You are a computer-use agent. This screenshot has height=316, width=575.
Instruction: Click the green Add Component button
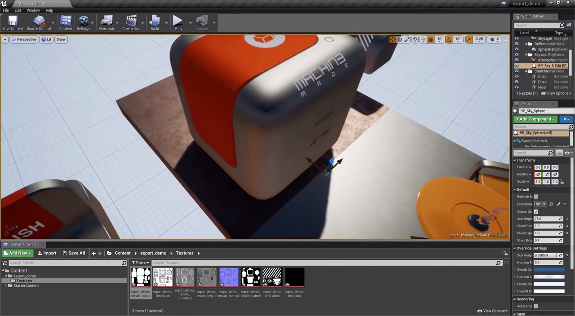click(535, 119)
